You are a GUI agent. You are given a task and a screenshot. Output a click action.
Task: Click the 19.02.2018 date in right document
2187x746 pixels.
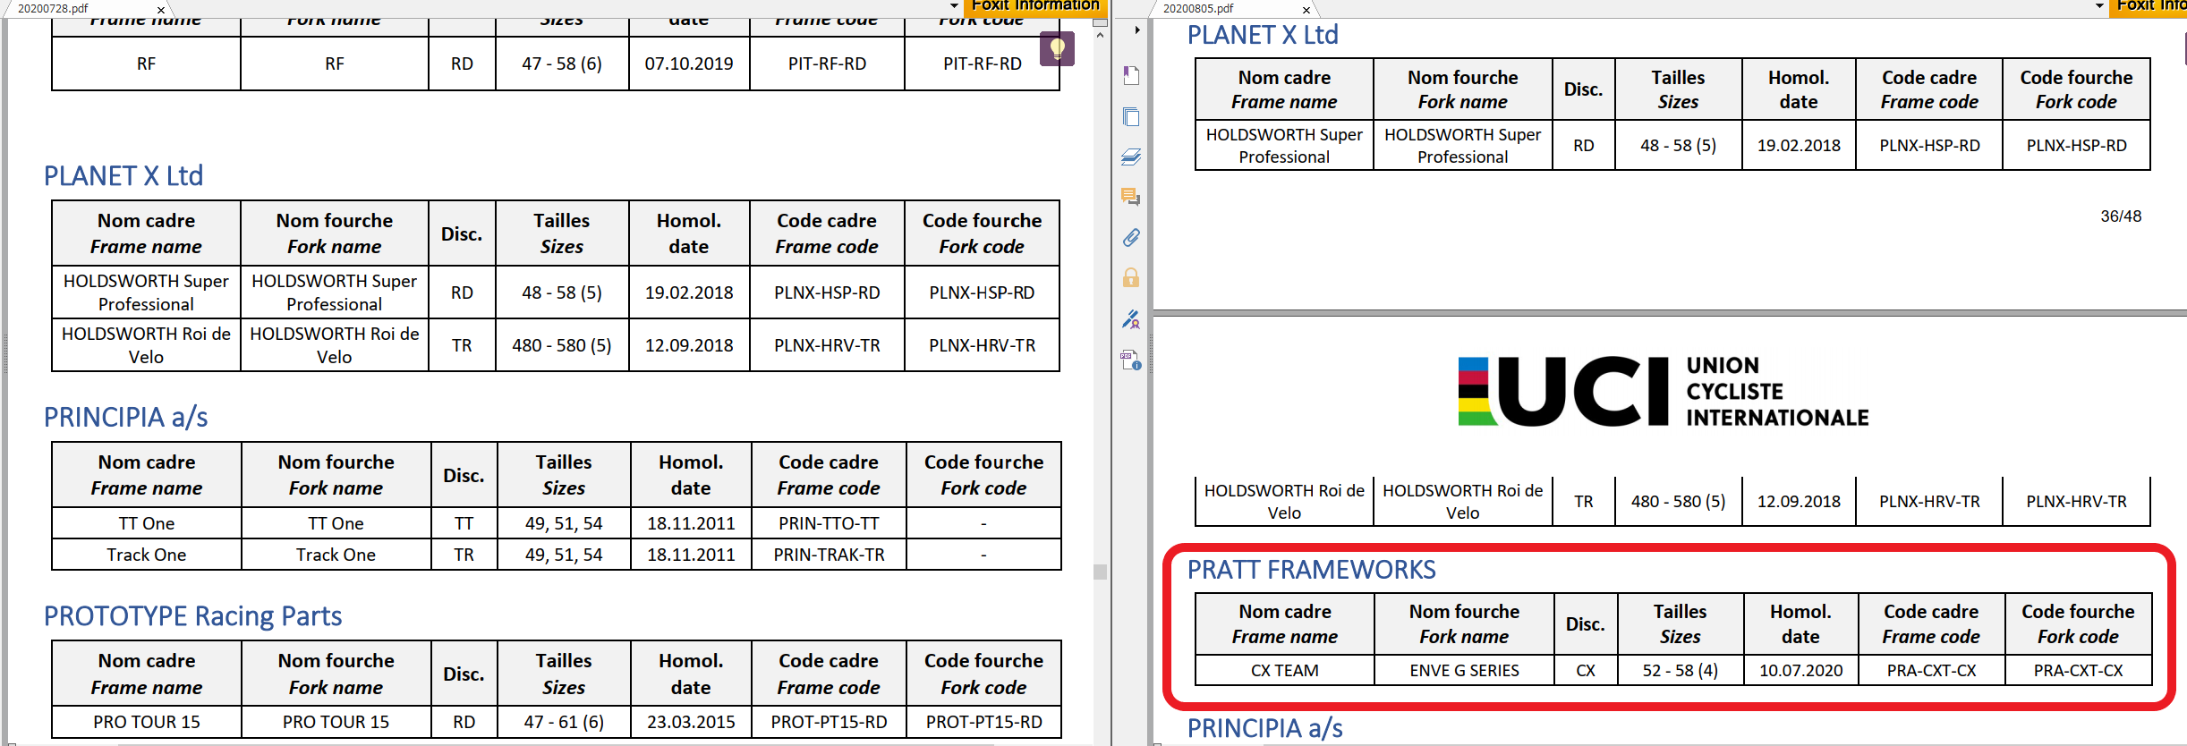tap(1799, 145)
